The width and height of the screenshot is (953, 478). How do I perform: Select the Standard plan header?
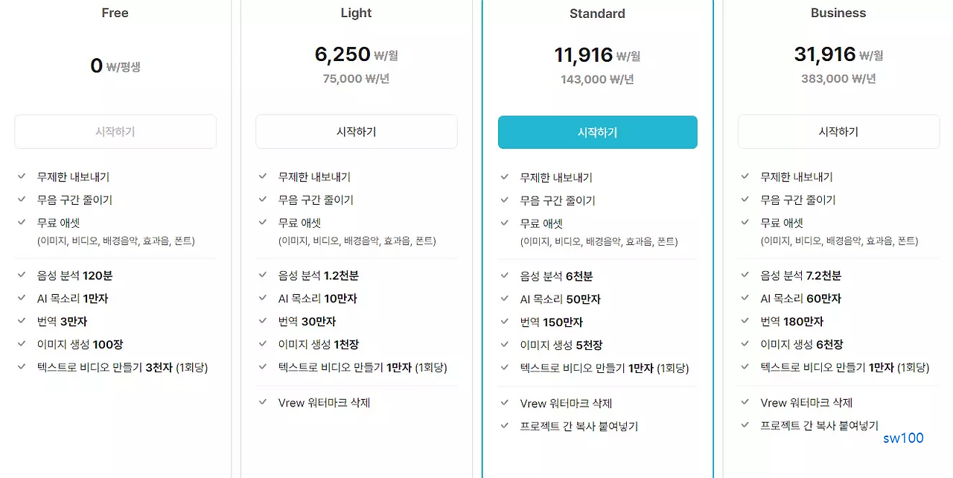click(597, 13)
